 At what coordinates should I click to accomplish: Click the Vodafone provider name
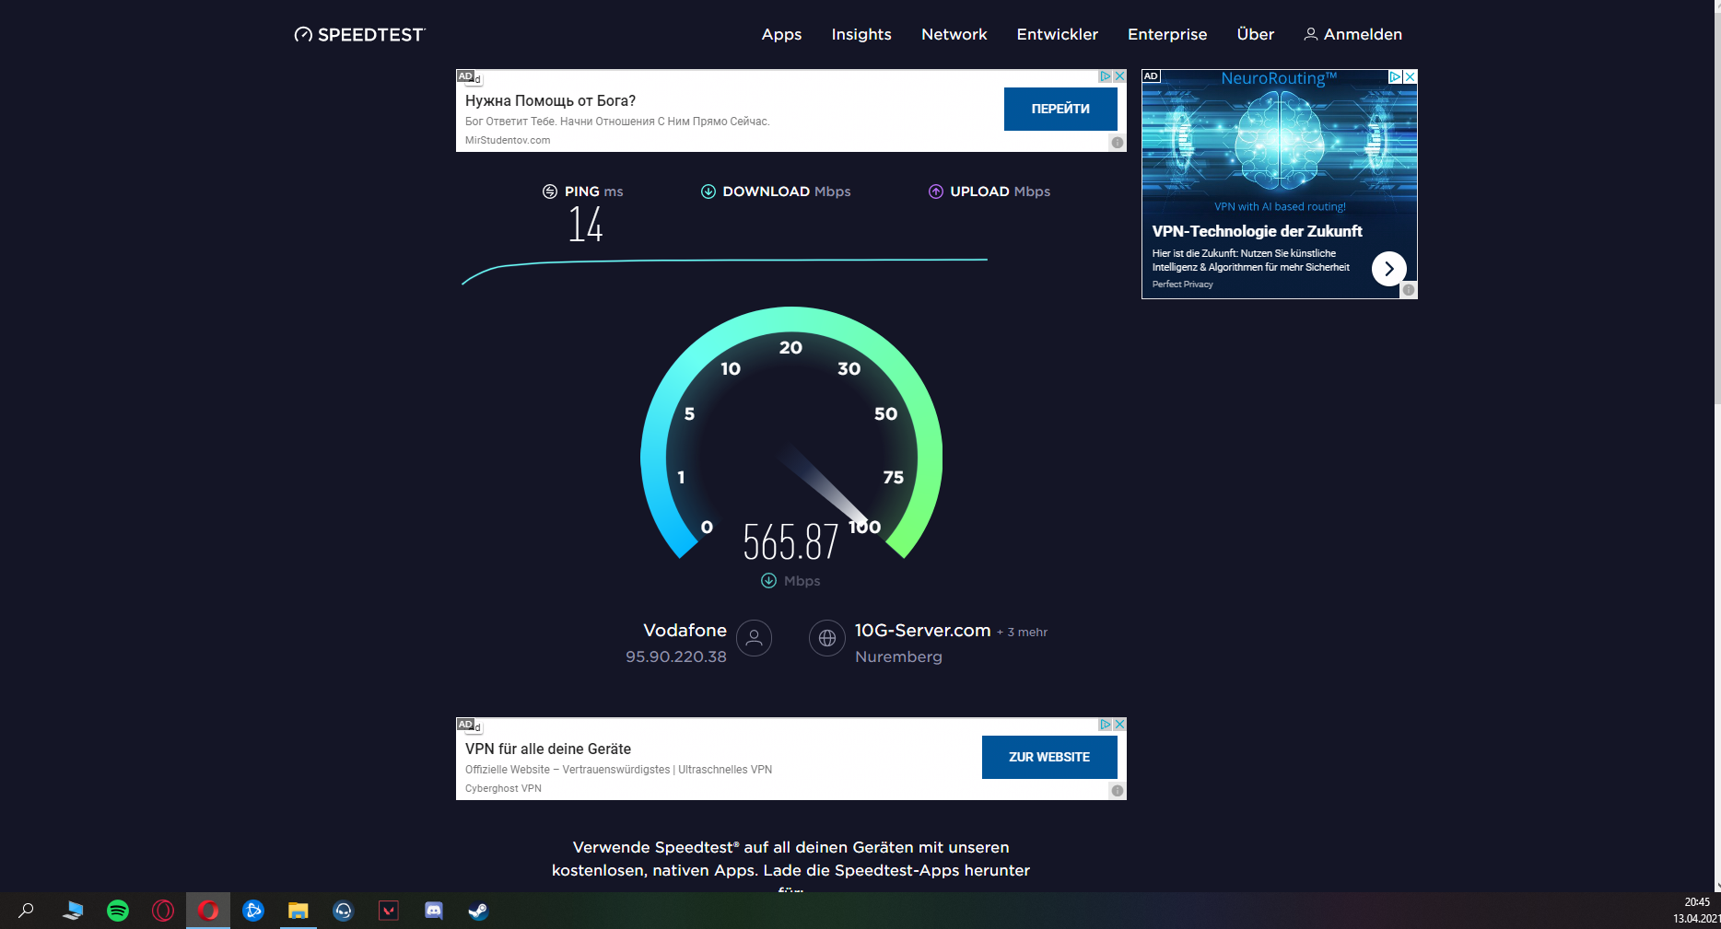click(685, 631)
